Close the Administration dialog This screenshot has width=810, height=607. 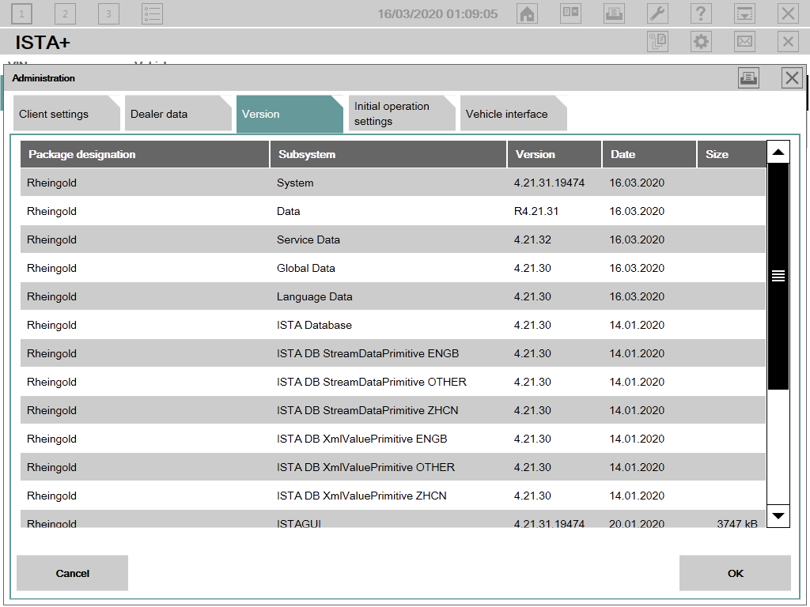pyautogui.click(x=792, y=78)
